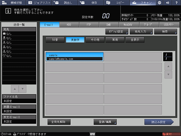This screenshot has height=136, width=181.
Task: Select the E-mail destination tab
Action: (x=49, y=25)
